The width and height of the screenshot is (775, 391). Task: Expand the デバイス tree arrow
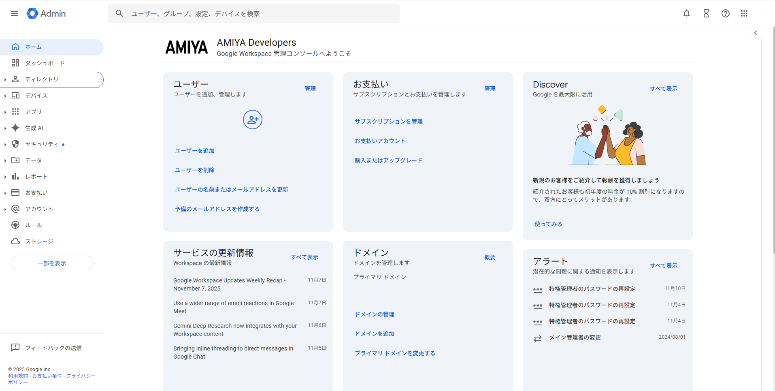coord(5,96)
